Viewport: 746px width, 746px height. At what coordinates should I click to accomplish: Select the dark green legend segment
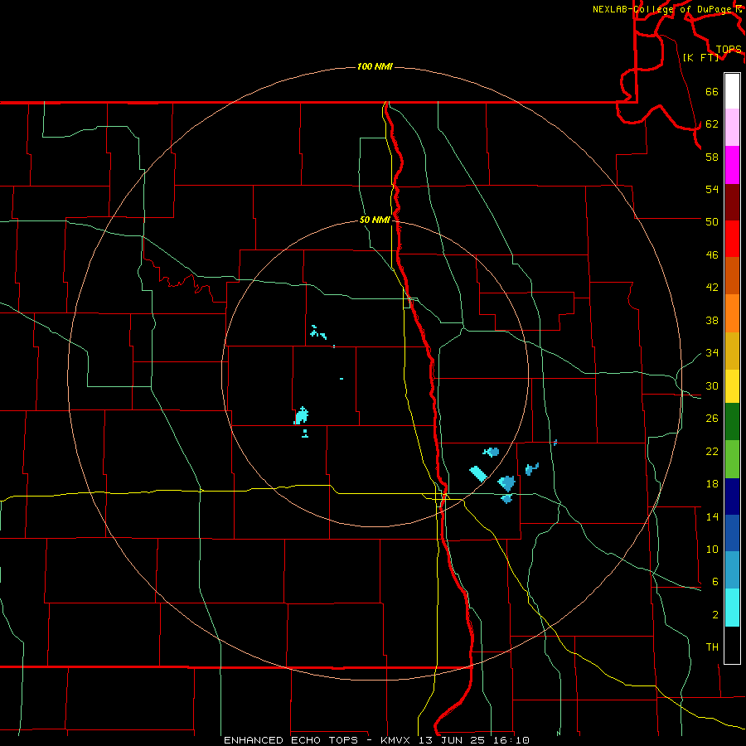732,422
